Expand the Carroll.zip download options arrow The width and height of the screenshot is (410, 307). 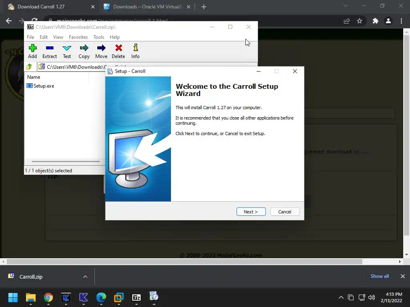(x=85, y=277)
